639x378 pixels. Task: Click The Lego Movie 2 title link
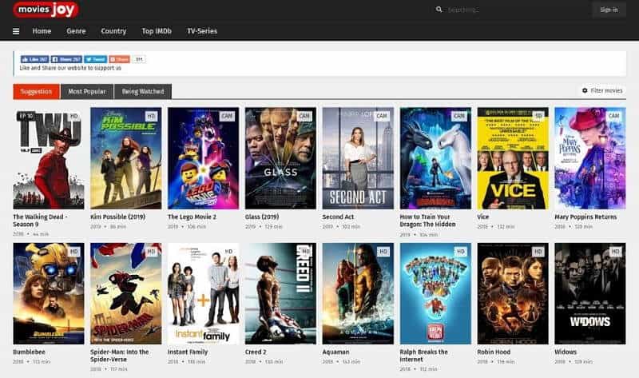193,217
